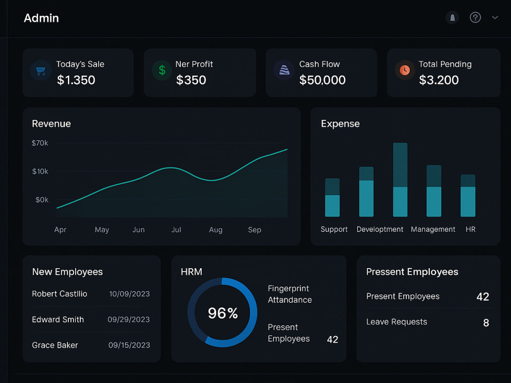Screen dimensions: 511x383
Task: Click the Leave Requests count 8
Action: click(486, 323)
